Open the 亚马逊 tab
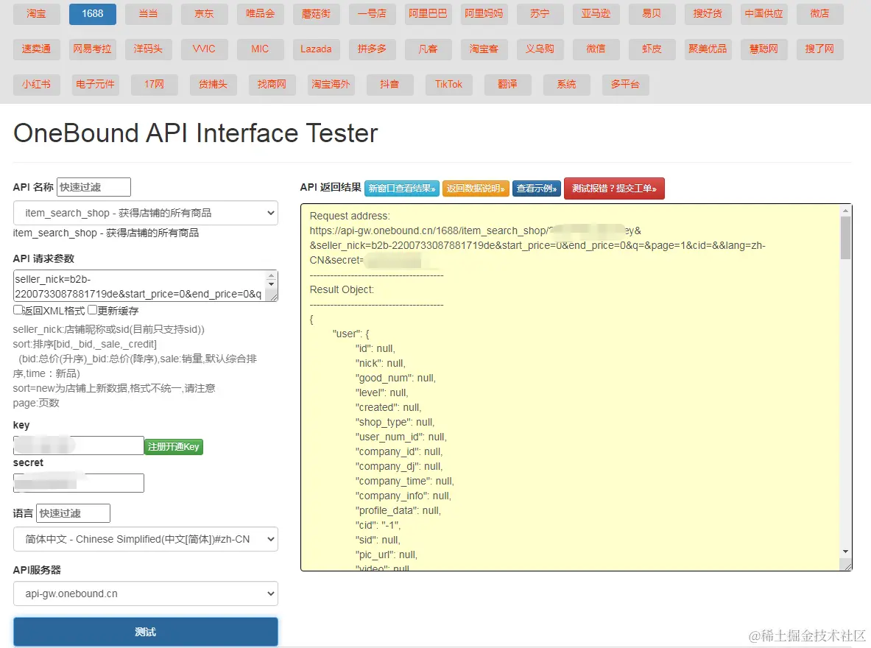Viewport: 871px width, 648px height. point(596,14)
